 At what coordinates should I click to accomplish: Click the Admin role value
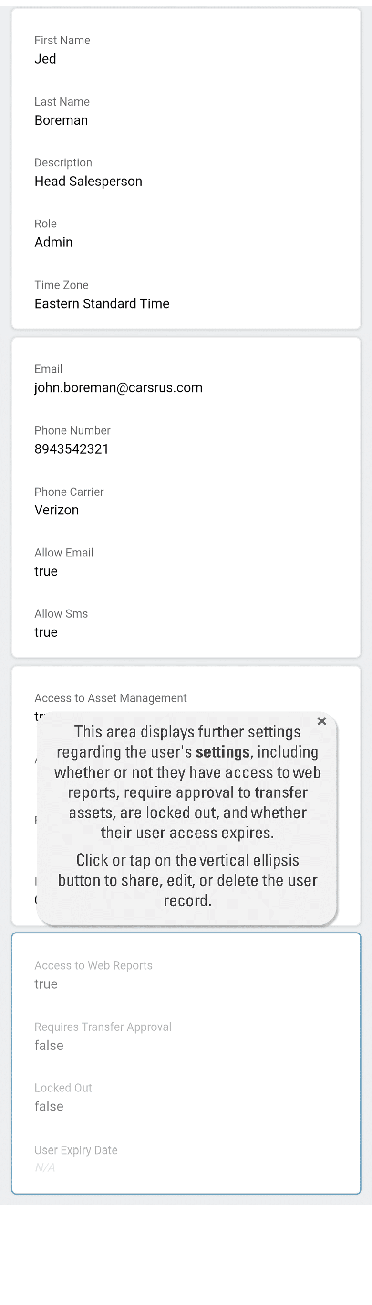pos(53,242)
